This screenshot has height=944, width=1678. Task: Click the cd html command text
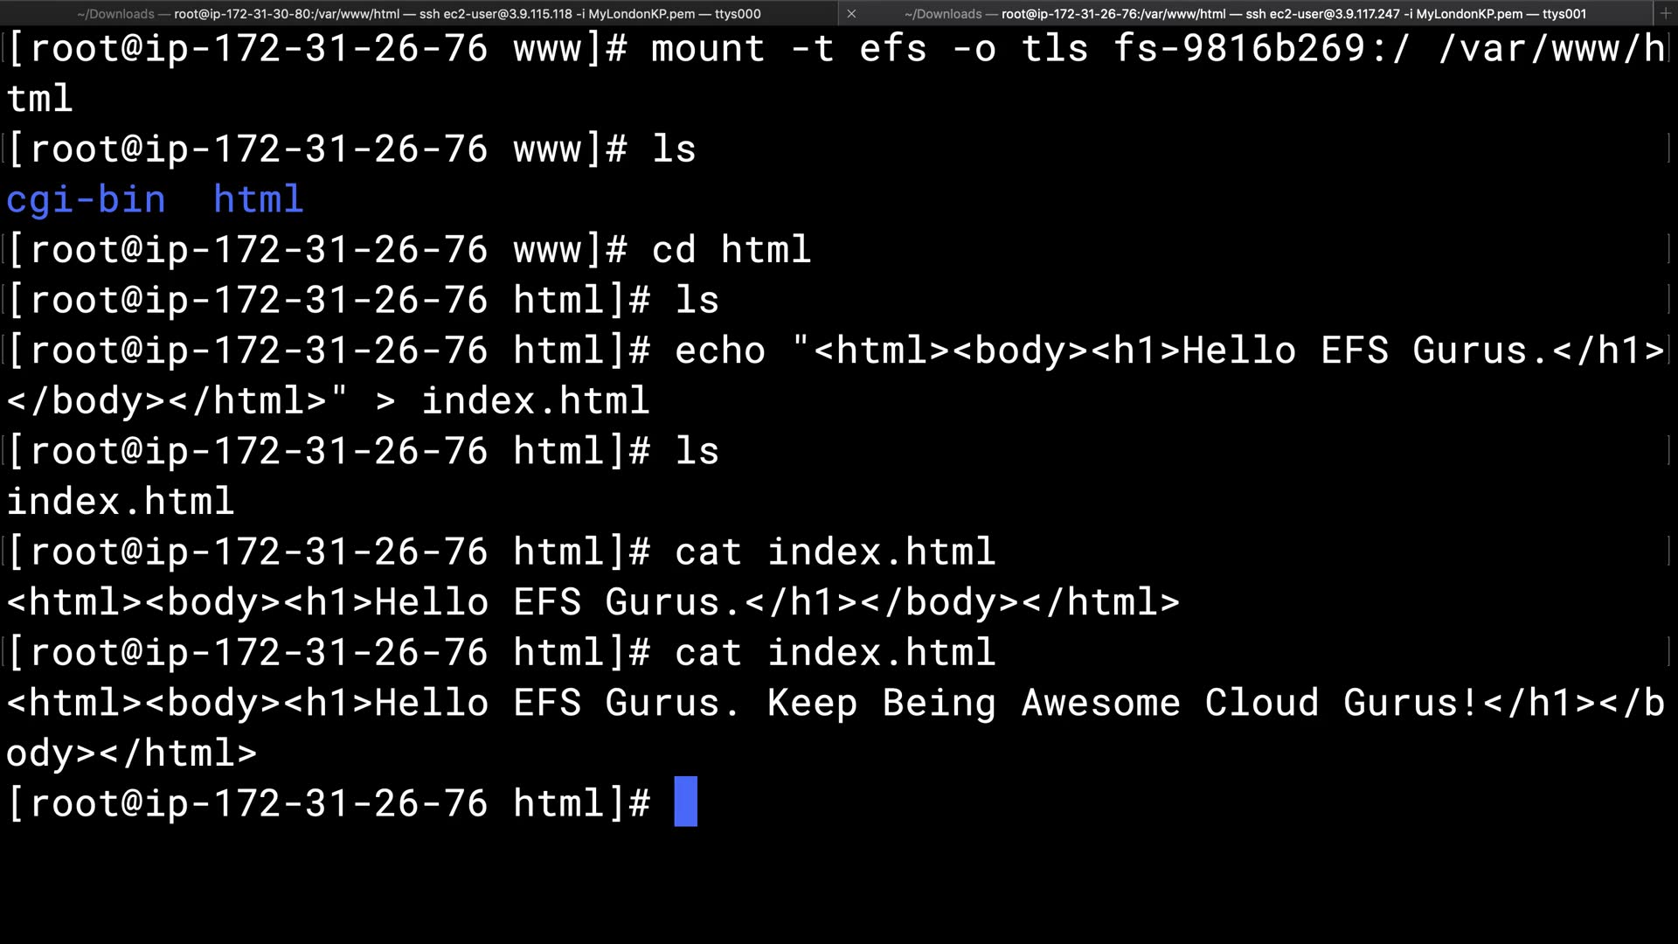731,250
